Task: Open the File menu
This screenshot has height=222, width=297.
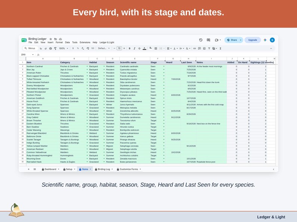Action: [x=30, y=42]
